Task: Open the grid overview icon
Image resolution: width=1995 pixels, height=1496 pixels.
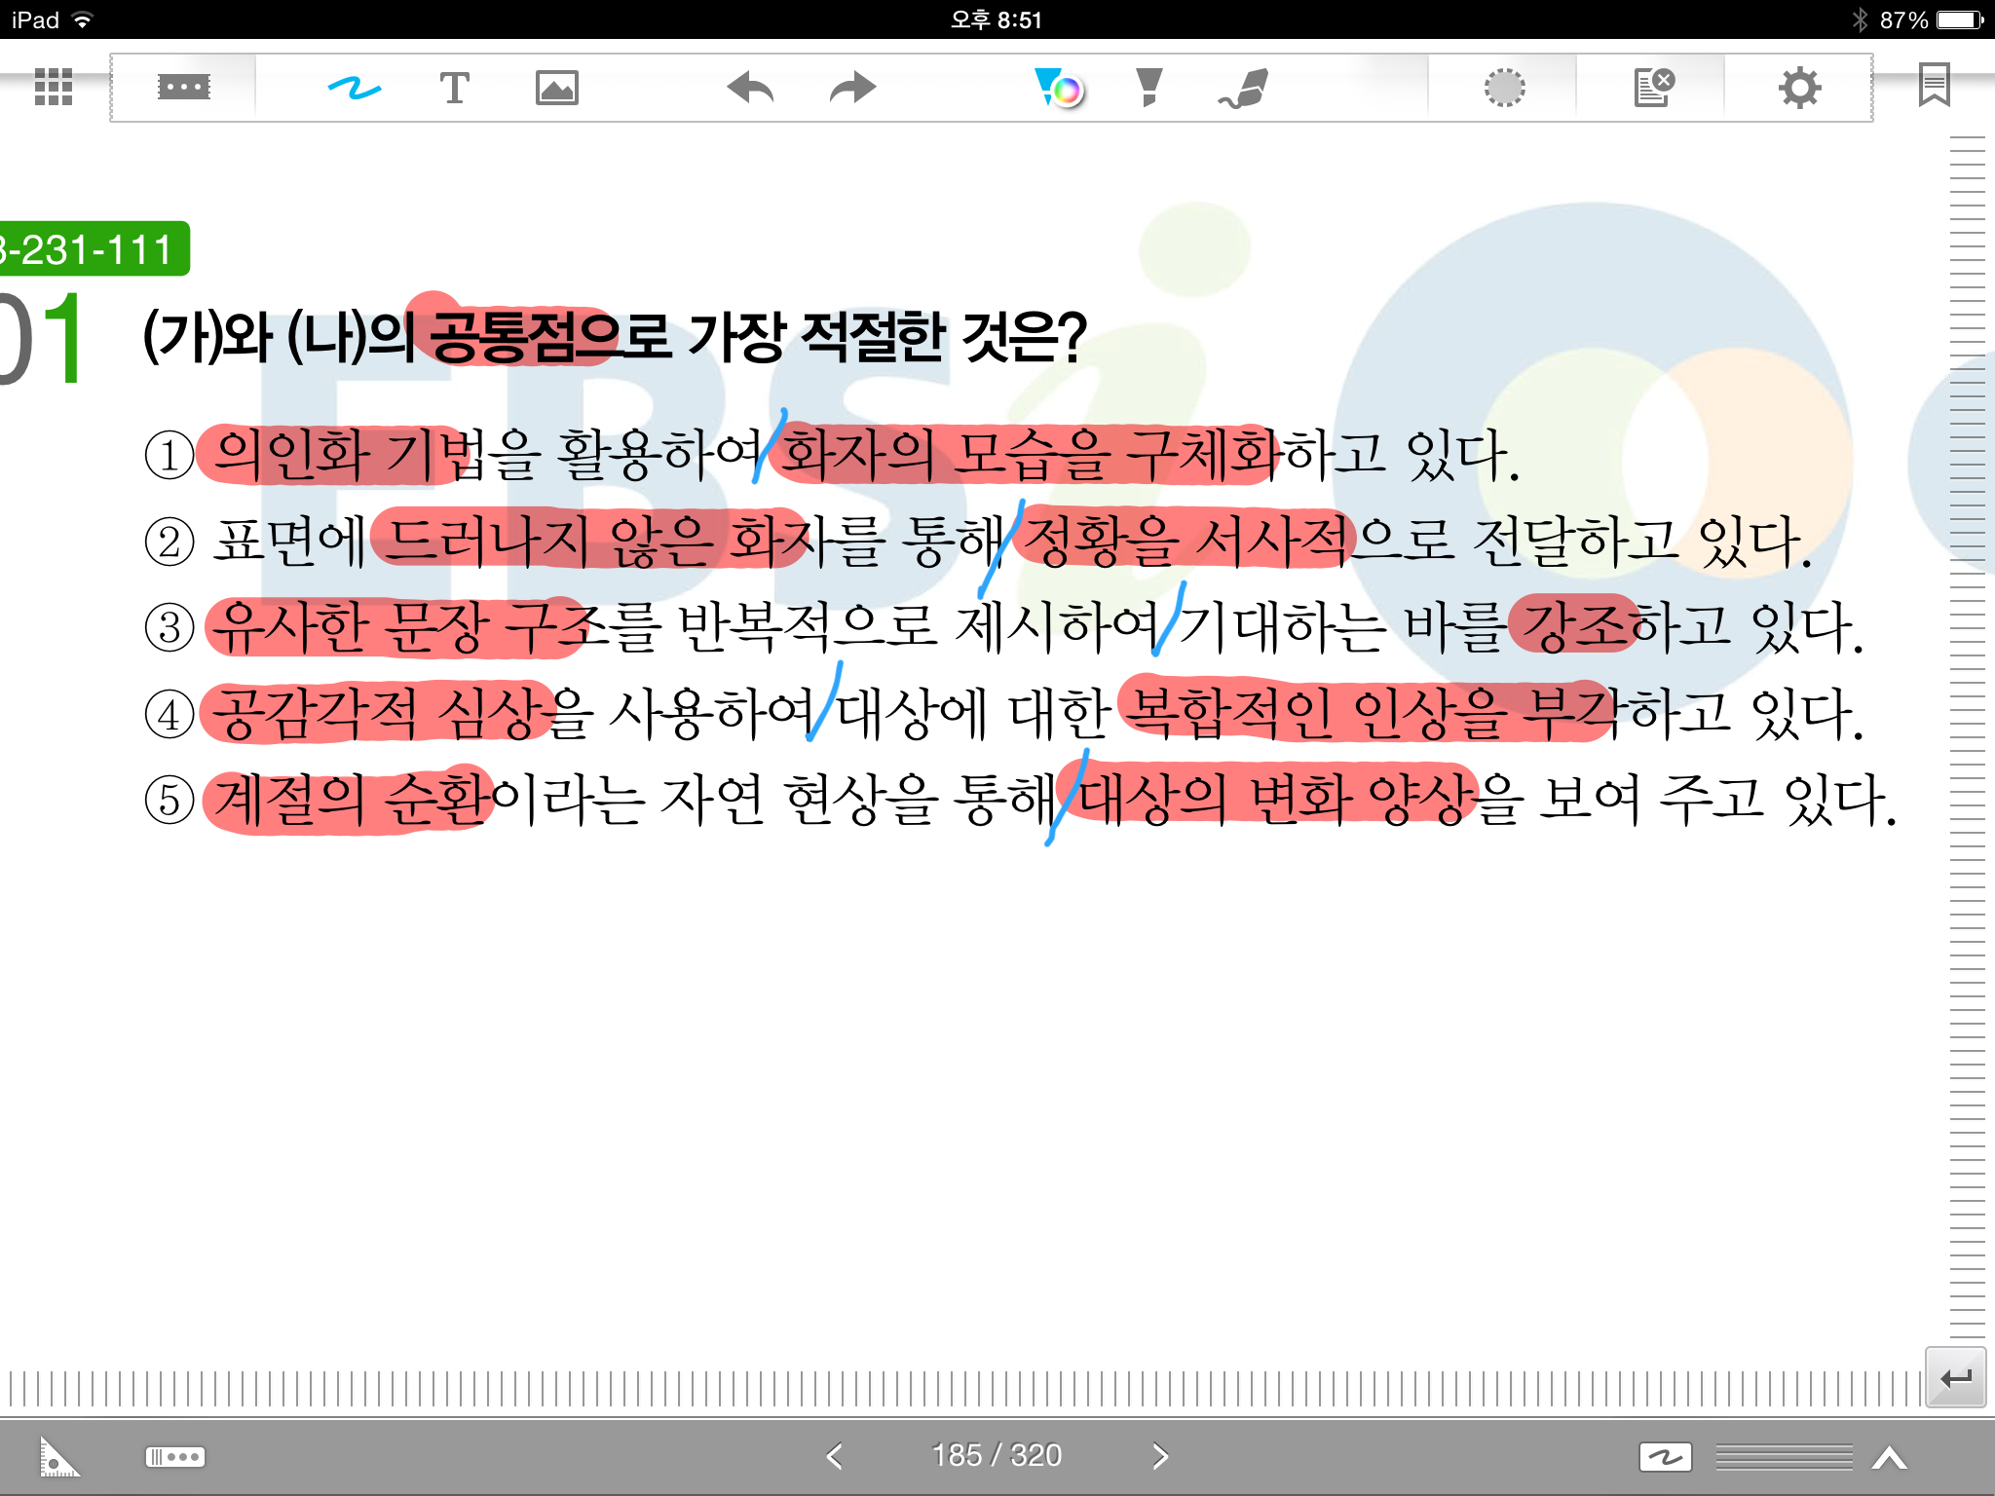Action: click(54, 87)
